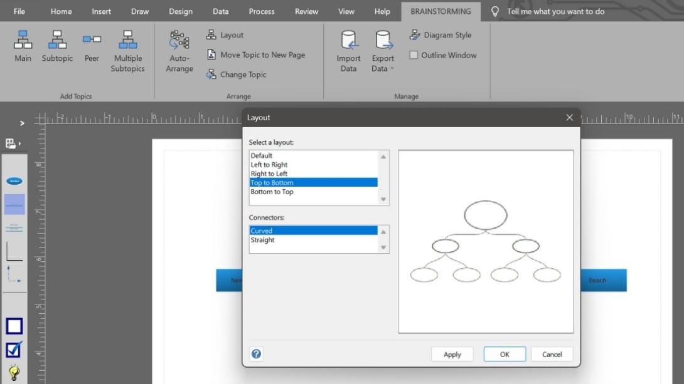The height and width of the screenshot is (384, 684).
Task: Switch to the Insert tab
Action: pyautogui.click(x=101, y=11)
